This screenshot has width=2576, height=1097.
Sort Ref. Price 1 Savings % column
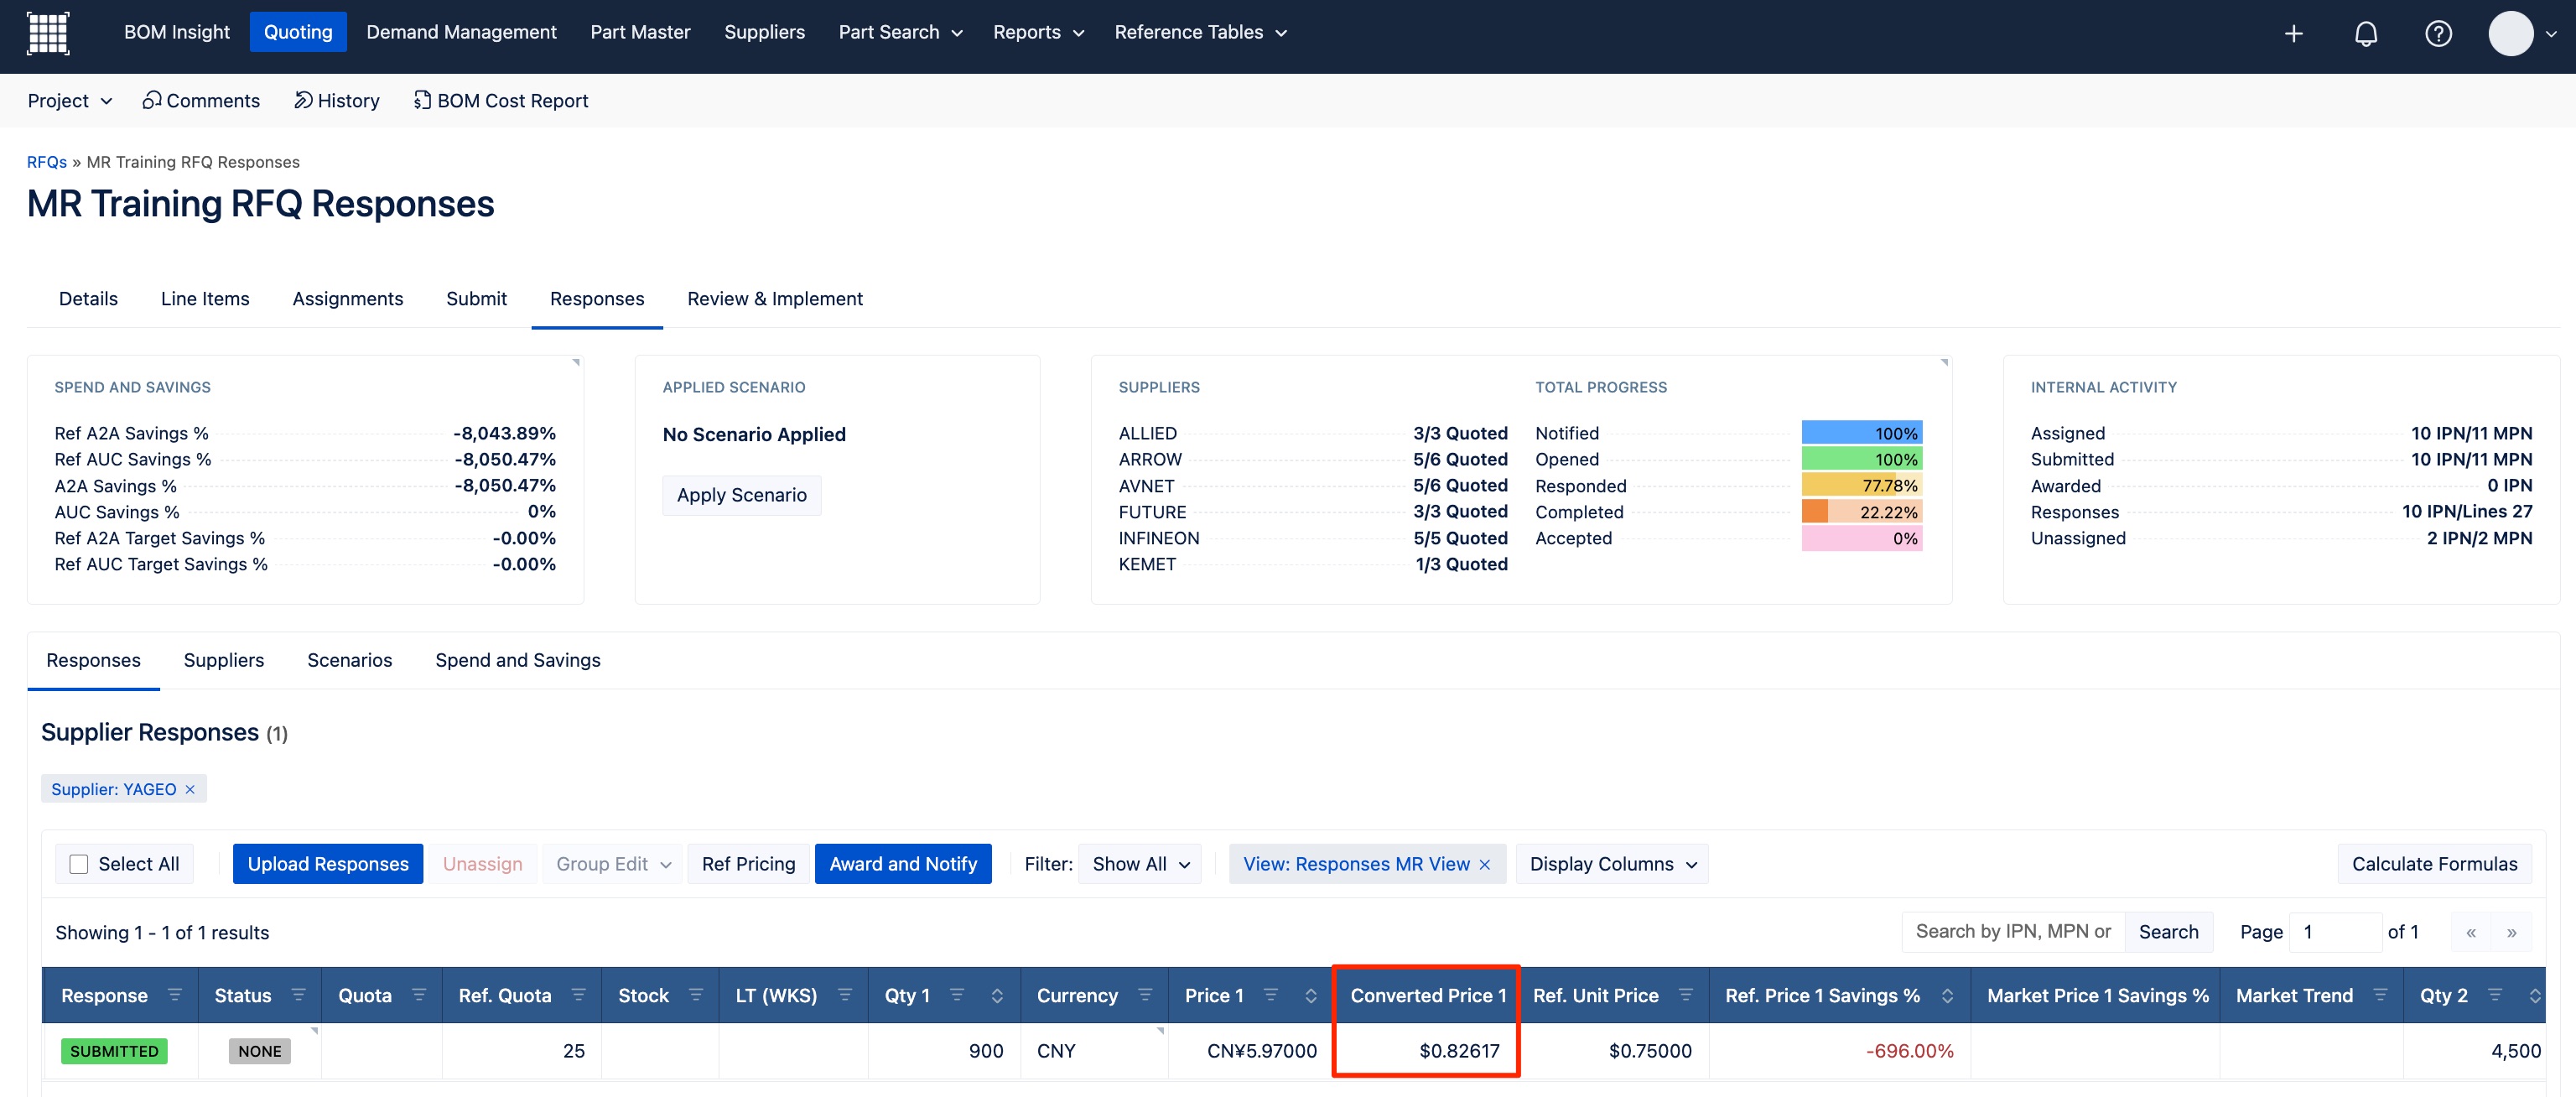[1947, 996]
